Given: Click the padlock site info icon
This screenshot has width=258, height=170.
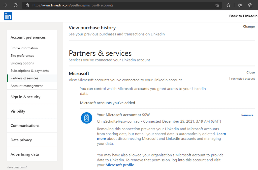Looking at the screenshot, I should click(x=27, y=5).
